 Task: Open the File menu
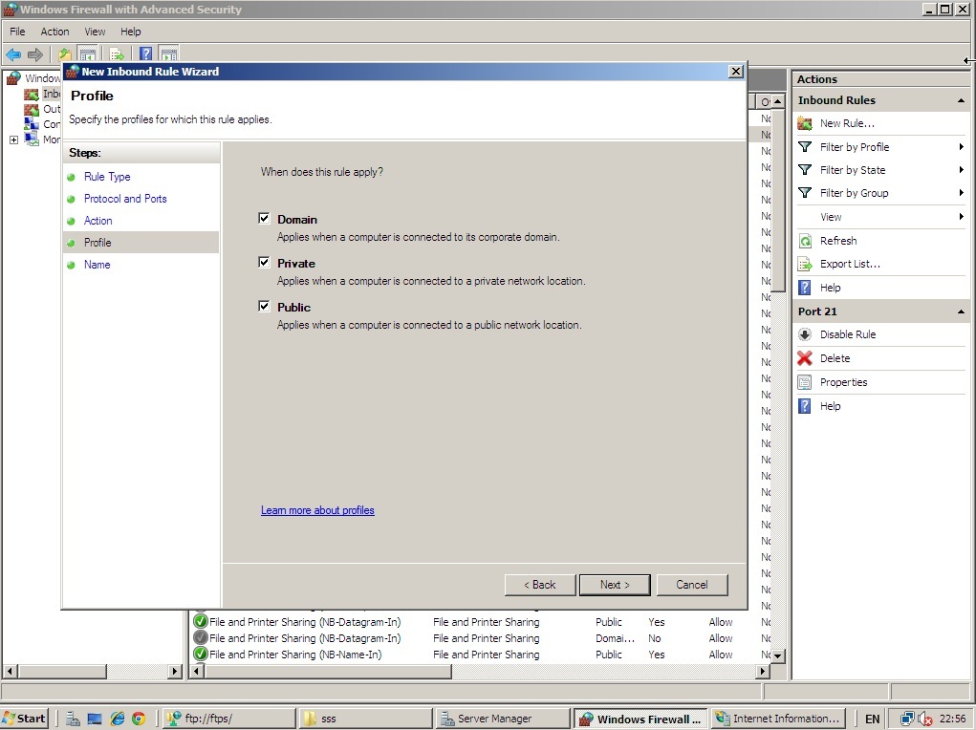17,32
